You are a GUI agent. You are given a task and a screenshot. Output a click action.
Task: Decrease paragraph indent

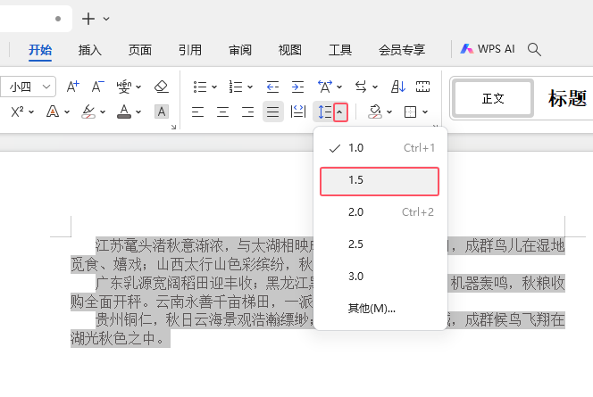(272, 87)
